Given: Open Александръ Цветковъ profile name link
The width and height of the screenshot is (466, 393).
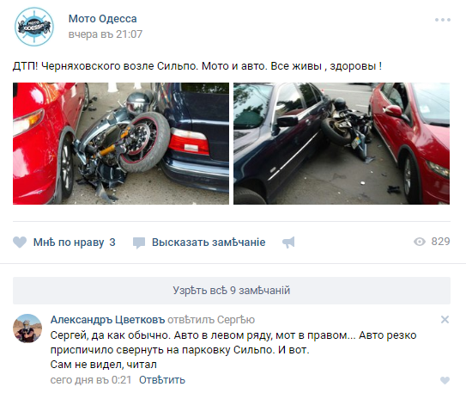Looking at the screenshot, I should point(107,320).
